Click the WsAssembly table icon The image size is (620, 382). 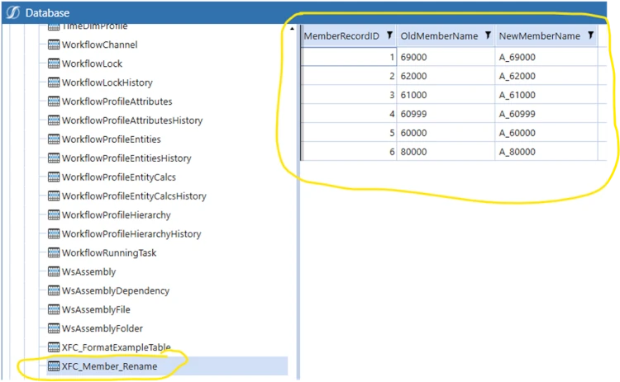pyautogui.click(x=54, y=272)
